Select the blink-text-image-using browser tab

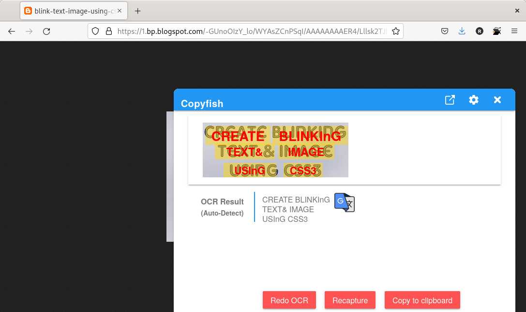click(74, 11)
